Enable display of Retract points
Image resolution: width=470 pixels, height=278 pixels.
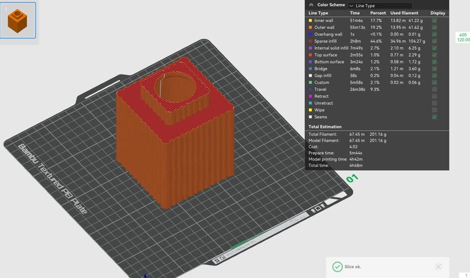pos(434,96)
